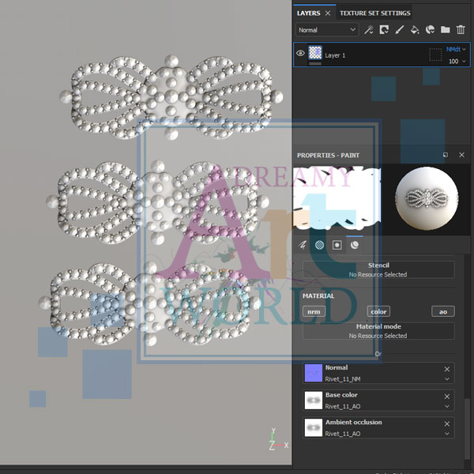Screen dimensions: 474x474
Task: Click the Normal map Rivet_11_NM thumbnail
Action: click(314, 373)
